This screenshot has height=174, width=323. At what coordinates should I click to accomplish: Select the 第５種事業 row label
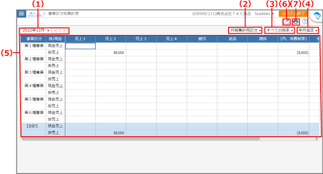(34, 99)
